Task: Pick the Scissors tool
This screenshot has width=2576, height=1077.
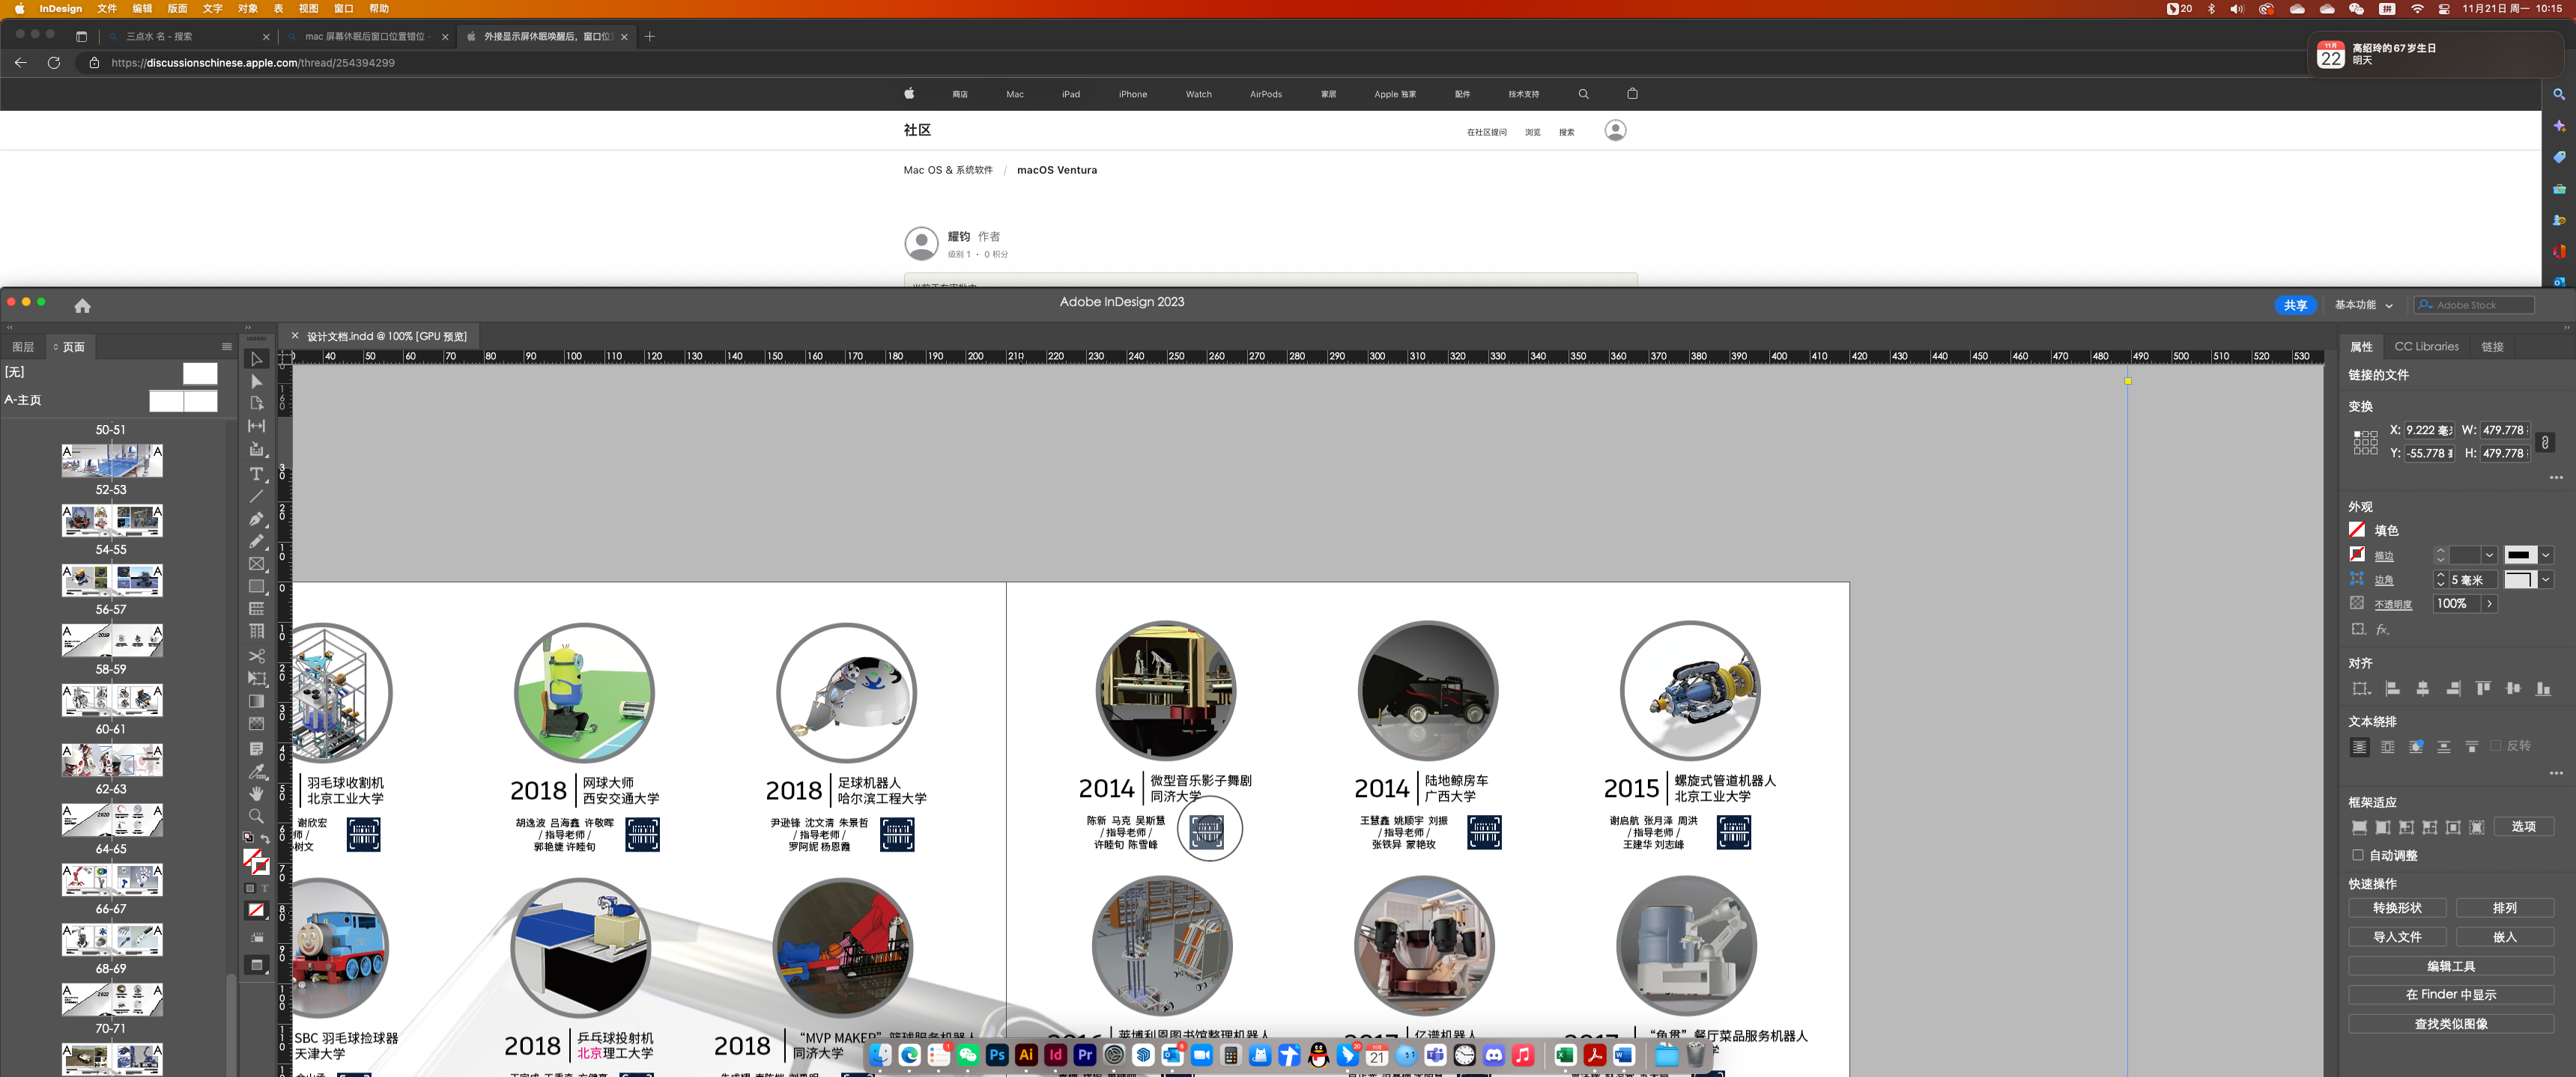Action: (256, 656)
